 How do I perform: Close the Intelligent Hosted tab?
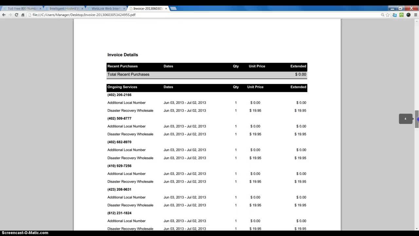[82, 9]
